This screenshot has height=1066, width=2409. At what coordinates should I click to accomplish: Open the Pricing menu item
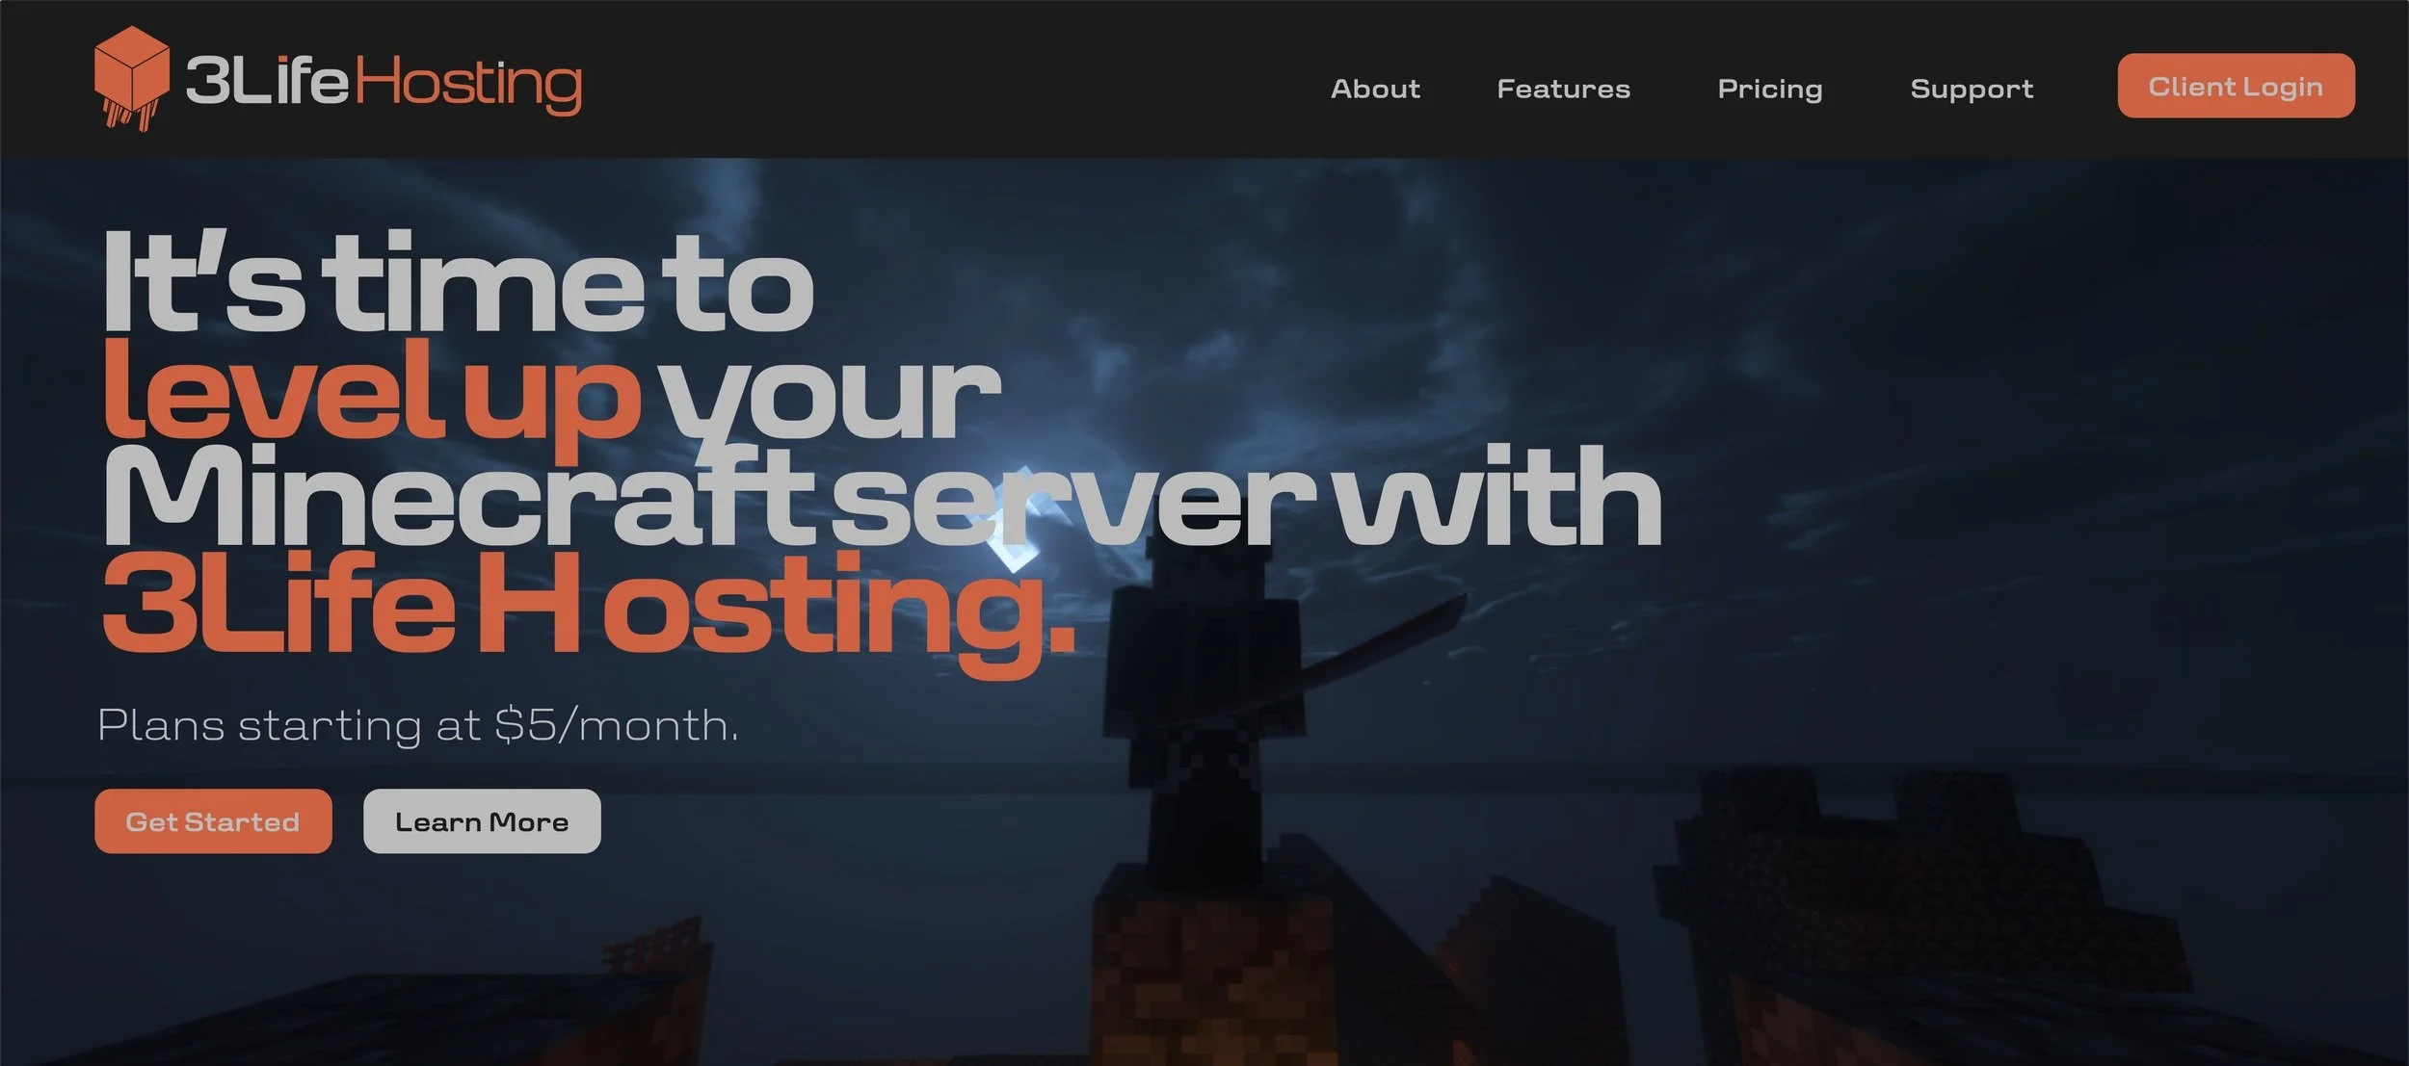[1769, 89]
